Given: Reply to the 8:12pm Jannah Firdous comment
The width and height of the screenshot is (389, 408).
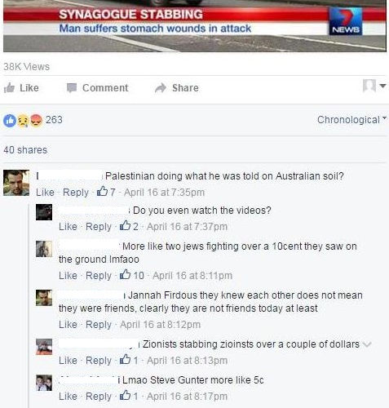Looking at the screenshot, I should click(x=99, y=325).
